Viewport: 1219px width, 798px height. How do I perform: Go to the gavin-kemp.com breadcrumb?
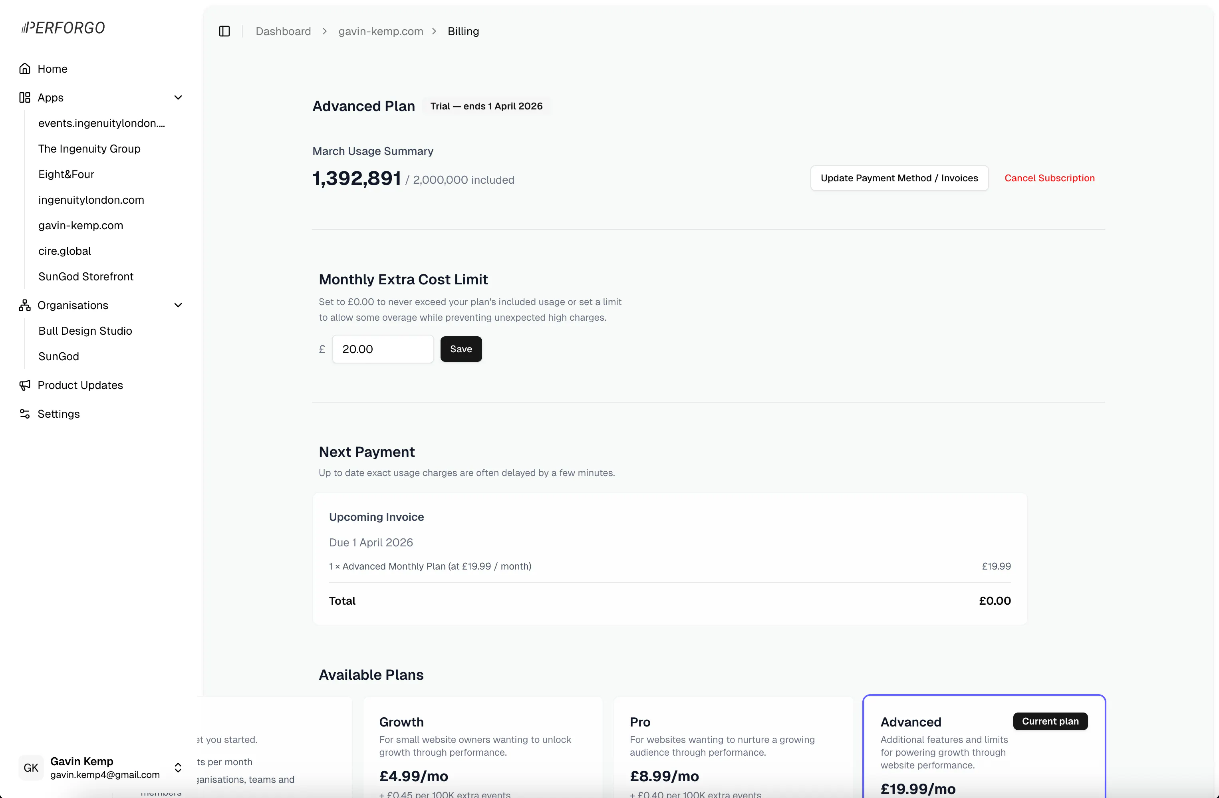pyautogui.click(x=381, y=31)
